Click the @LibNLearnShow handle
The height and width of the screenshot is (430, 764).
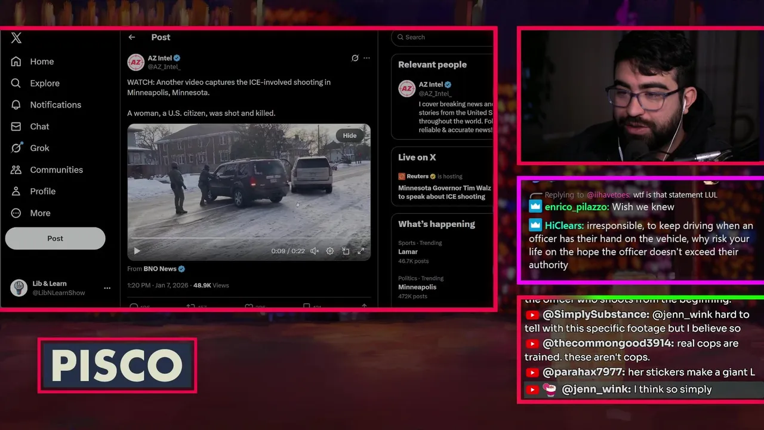click(x=58, y=293)
